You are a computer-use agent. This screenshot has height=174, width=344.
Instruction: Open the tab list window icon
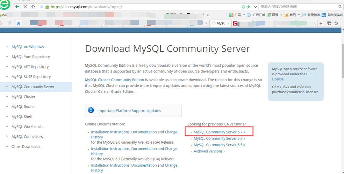point(329,23)
